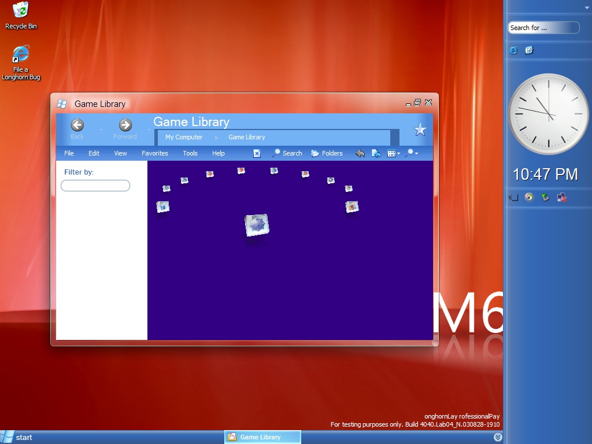Open the Back history dropdown arrow
592x444 pixels.
[x=101, y=130]
